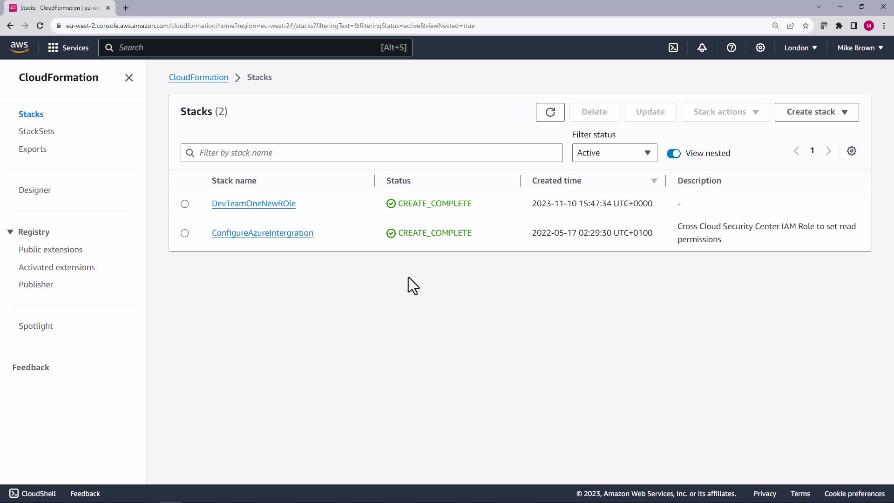
Task: Open Exports in the sidebar menu
Action: 33,149
